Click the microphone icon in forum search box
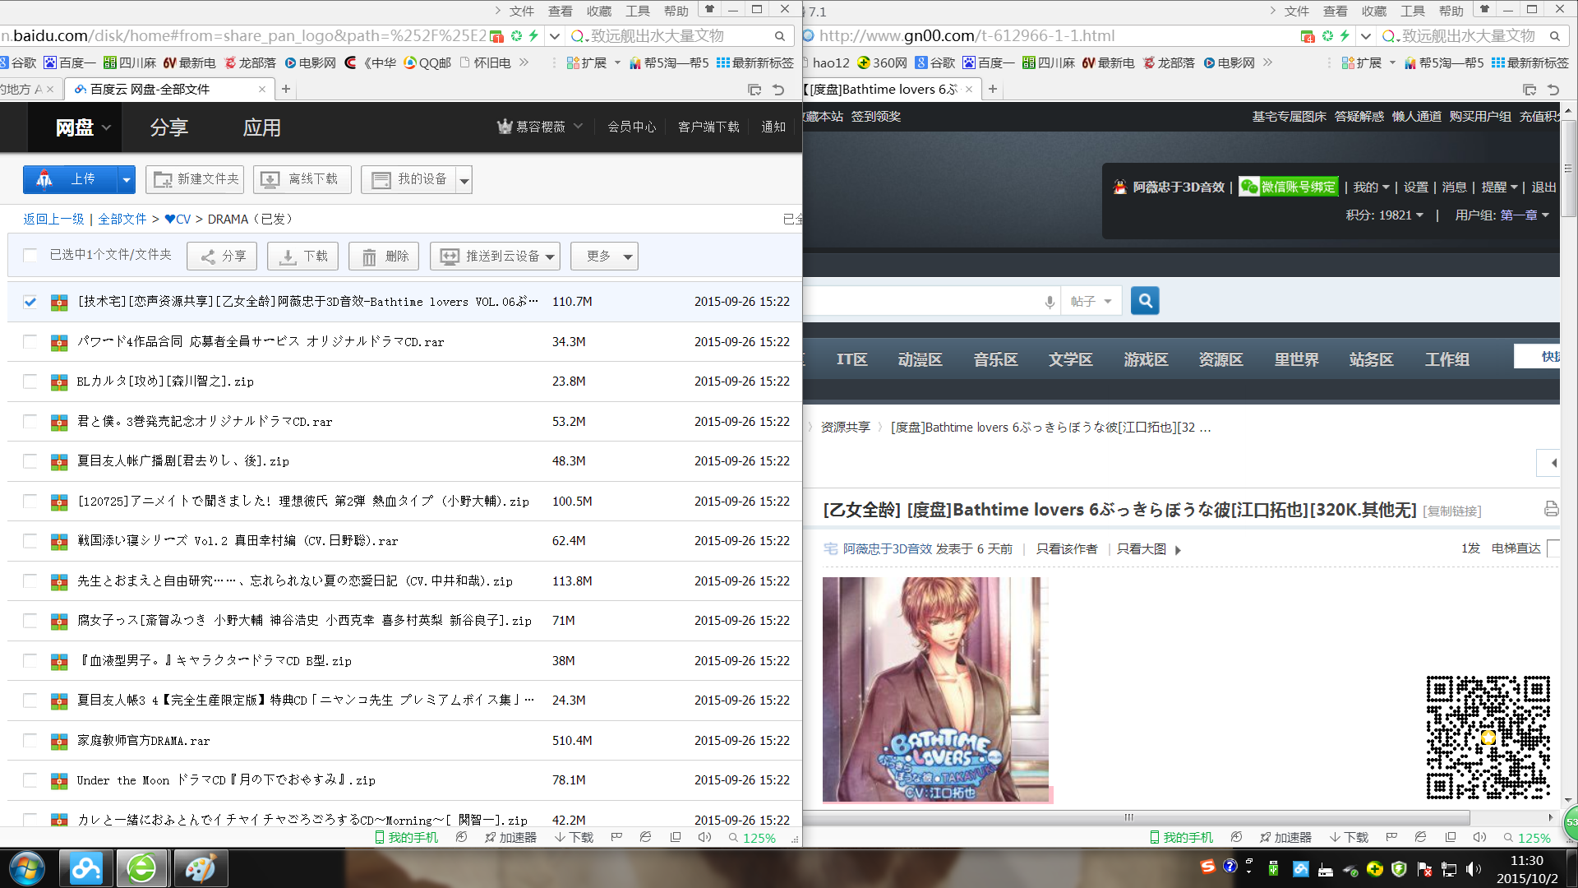The width and height of the screenshot is (1578, 888). [x=1050, y=302]
